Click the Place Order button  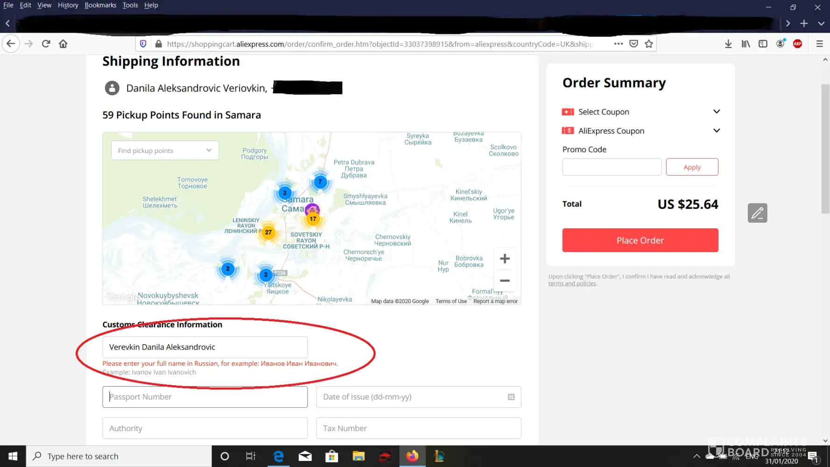[640, 241]
